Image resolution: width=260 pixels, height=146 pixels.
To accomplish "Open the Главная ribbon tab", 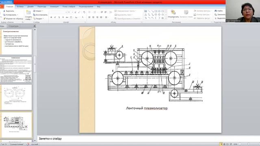I will pyautogui.click(x=9, y=6).
